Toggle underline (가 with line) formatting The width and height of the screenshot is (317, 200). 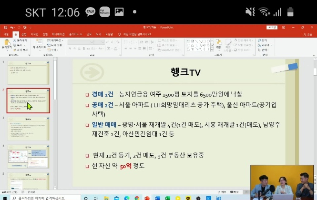click(x=80, y=49)
